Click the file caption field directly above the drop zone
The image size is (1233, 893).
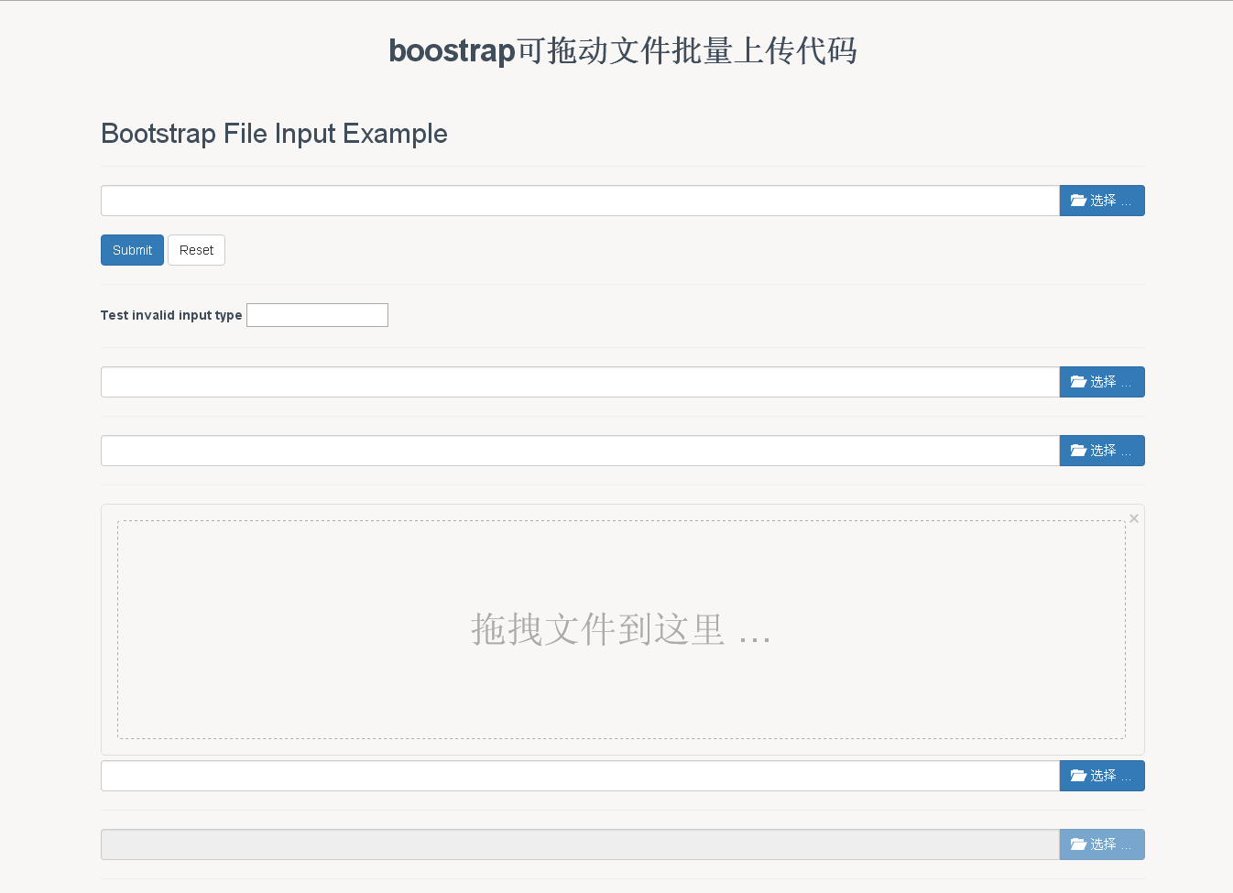click(x=580, y=451)
